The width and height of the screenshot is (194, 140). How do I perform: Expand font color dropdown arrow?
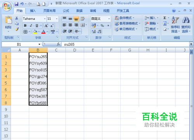[x=47, y=31]
